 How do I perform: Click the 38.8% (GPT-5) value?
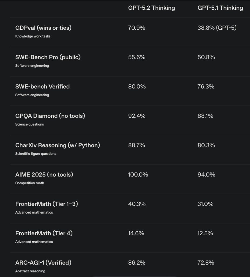pos(217,28)
